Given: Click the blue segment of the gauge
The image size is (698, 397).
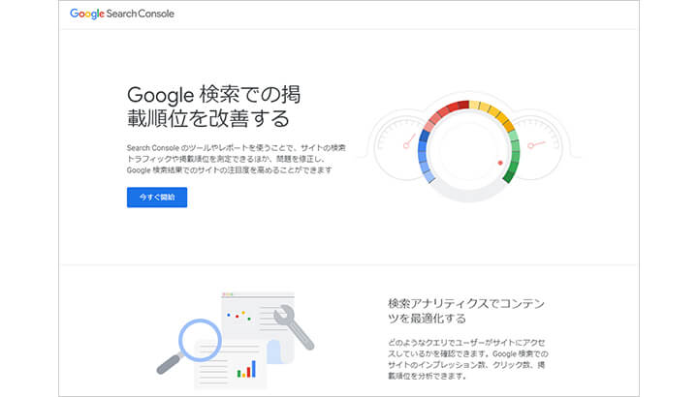Looking at the screenshot, I should point(426,157).
